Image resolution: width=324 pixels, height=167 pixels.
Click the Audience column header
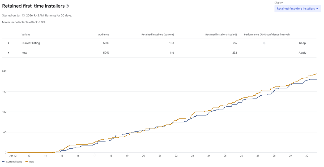pyautogui.click(x=104, y=34)
